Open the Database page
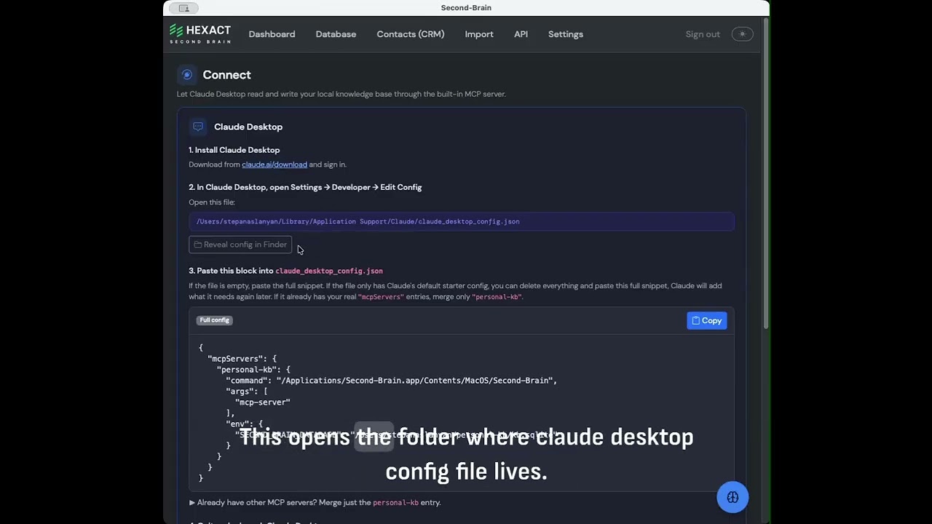Screen dimensions: 932x524 [x=336, y=34]
